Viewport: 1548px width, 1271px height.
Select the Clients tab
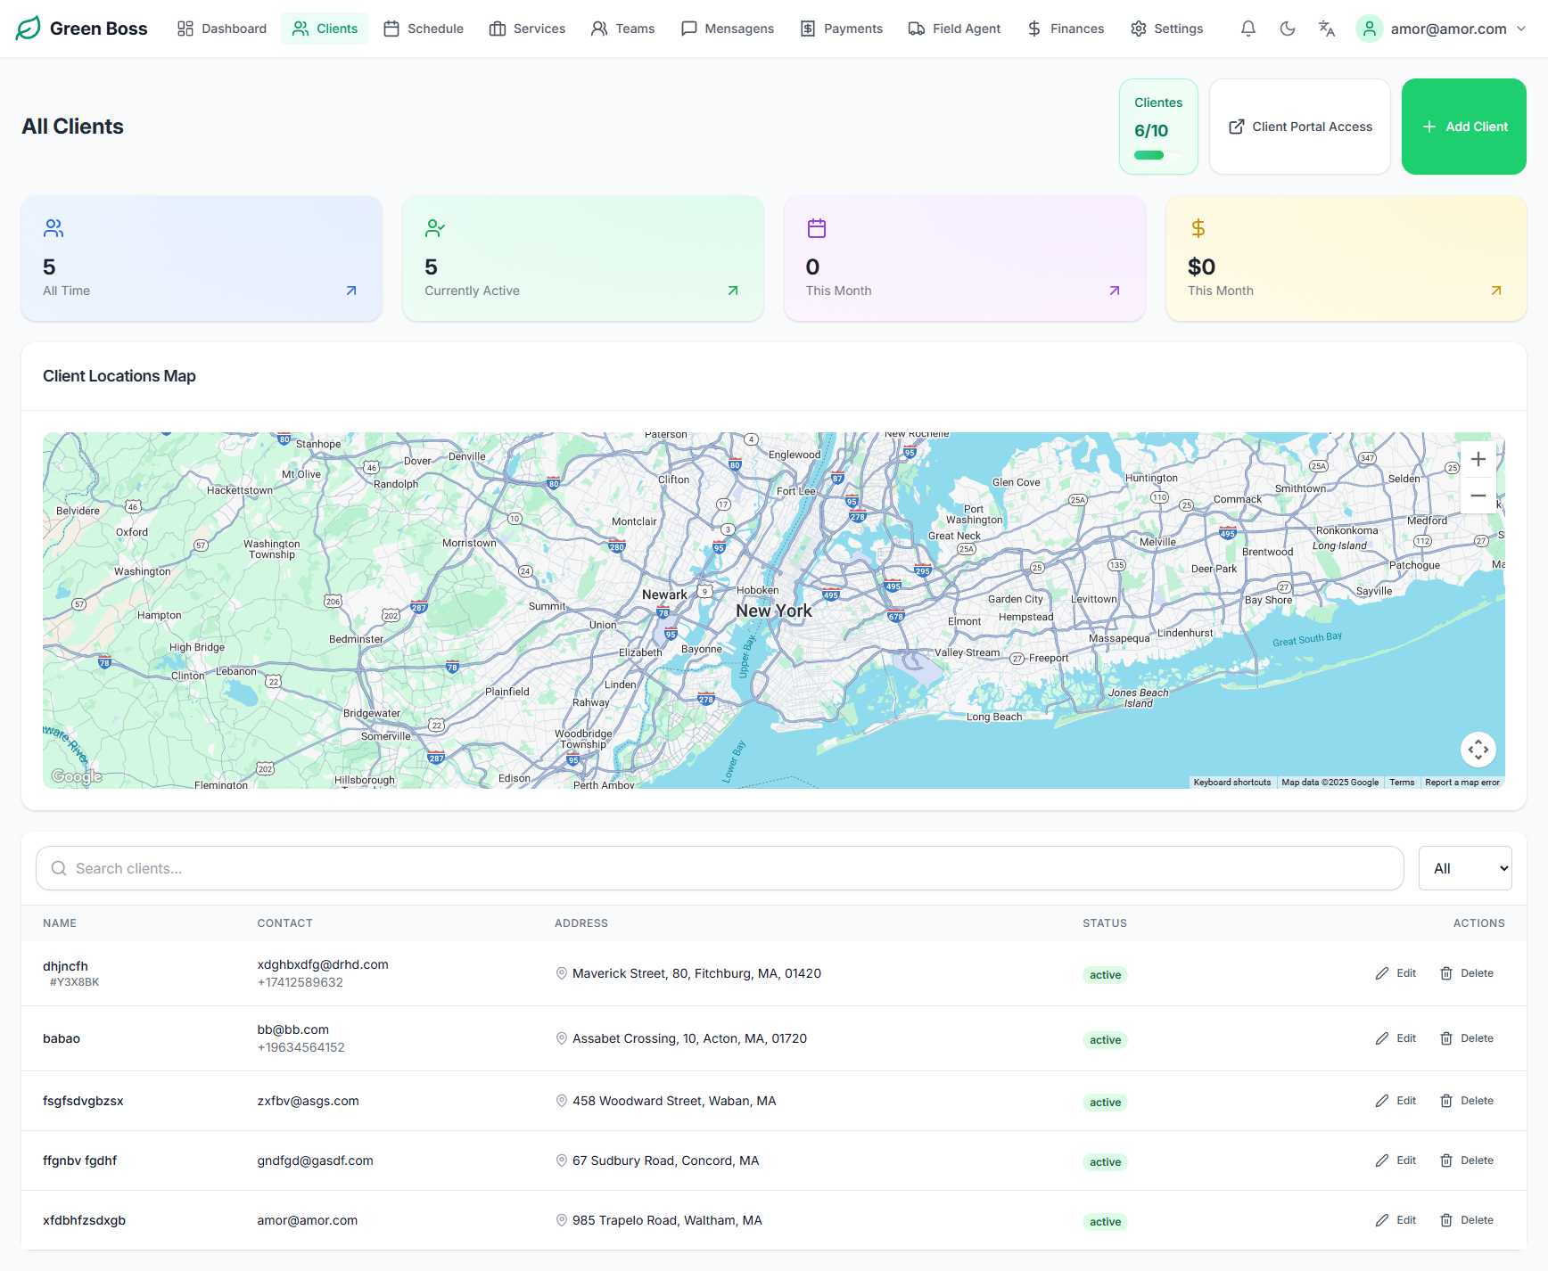pyautogui.click(x=325, y=29)
